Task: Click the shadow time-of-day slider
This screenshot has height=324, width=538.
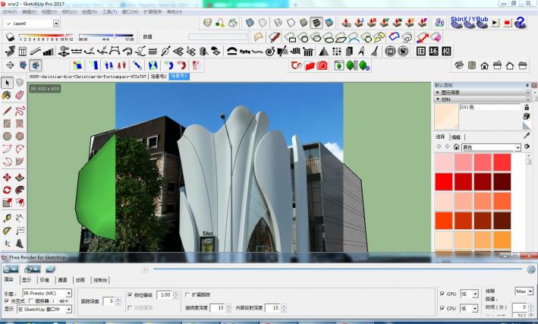Action: tap(105, 36)
